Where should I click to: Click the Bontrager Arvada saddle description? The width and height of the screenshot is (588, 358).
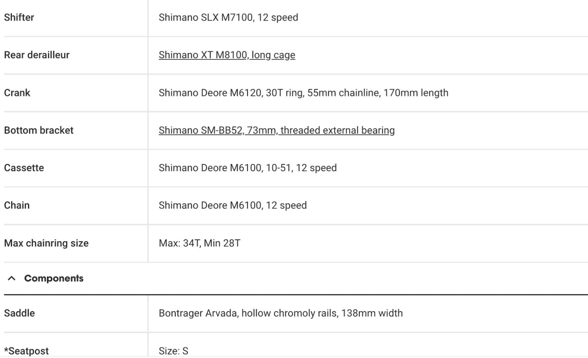[280, 313]
